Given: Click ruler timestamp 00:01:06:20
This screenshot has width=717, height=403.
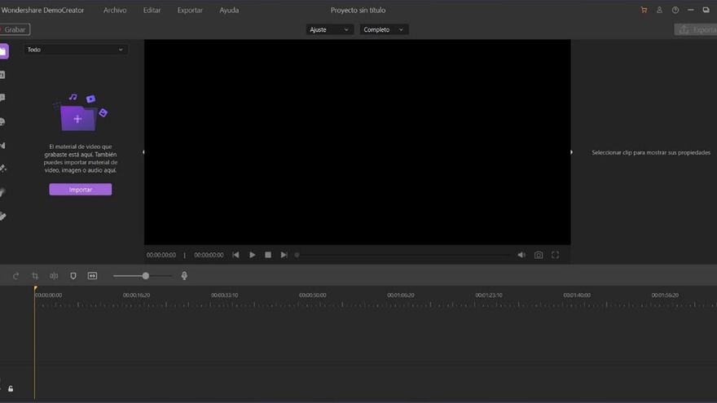Looking at the screenshot, I should (401, 296).
